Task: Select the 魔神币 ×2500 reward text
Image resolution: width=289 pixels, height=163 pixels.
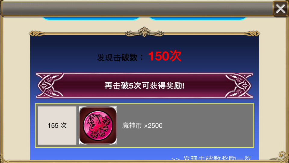Action: pyautogui.click(x=142, y=126)
